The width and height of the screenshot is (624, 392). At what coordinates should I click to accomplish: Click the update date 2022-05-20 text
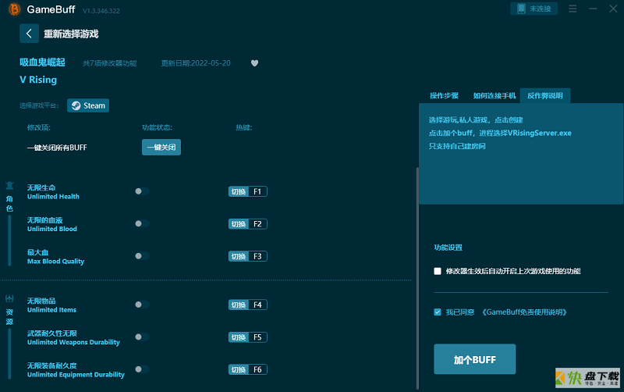(x=196, y=63)
